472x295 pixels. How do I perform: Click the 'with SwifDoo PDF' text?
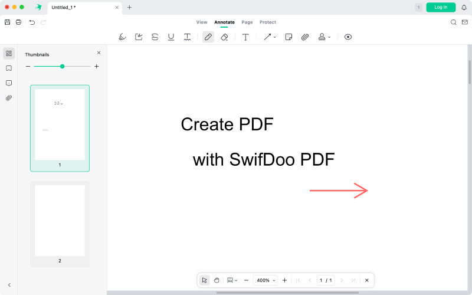264,159
